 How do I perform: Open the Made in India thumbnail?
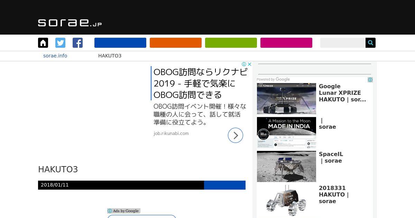(286, 133)
